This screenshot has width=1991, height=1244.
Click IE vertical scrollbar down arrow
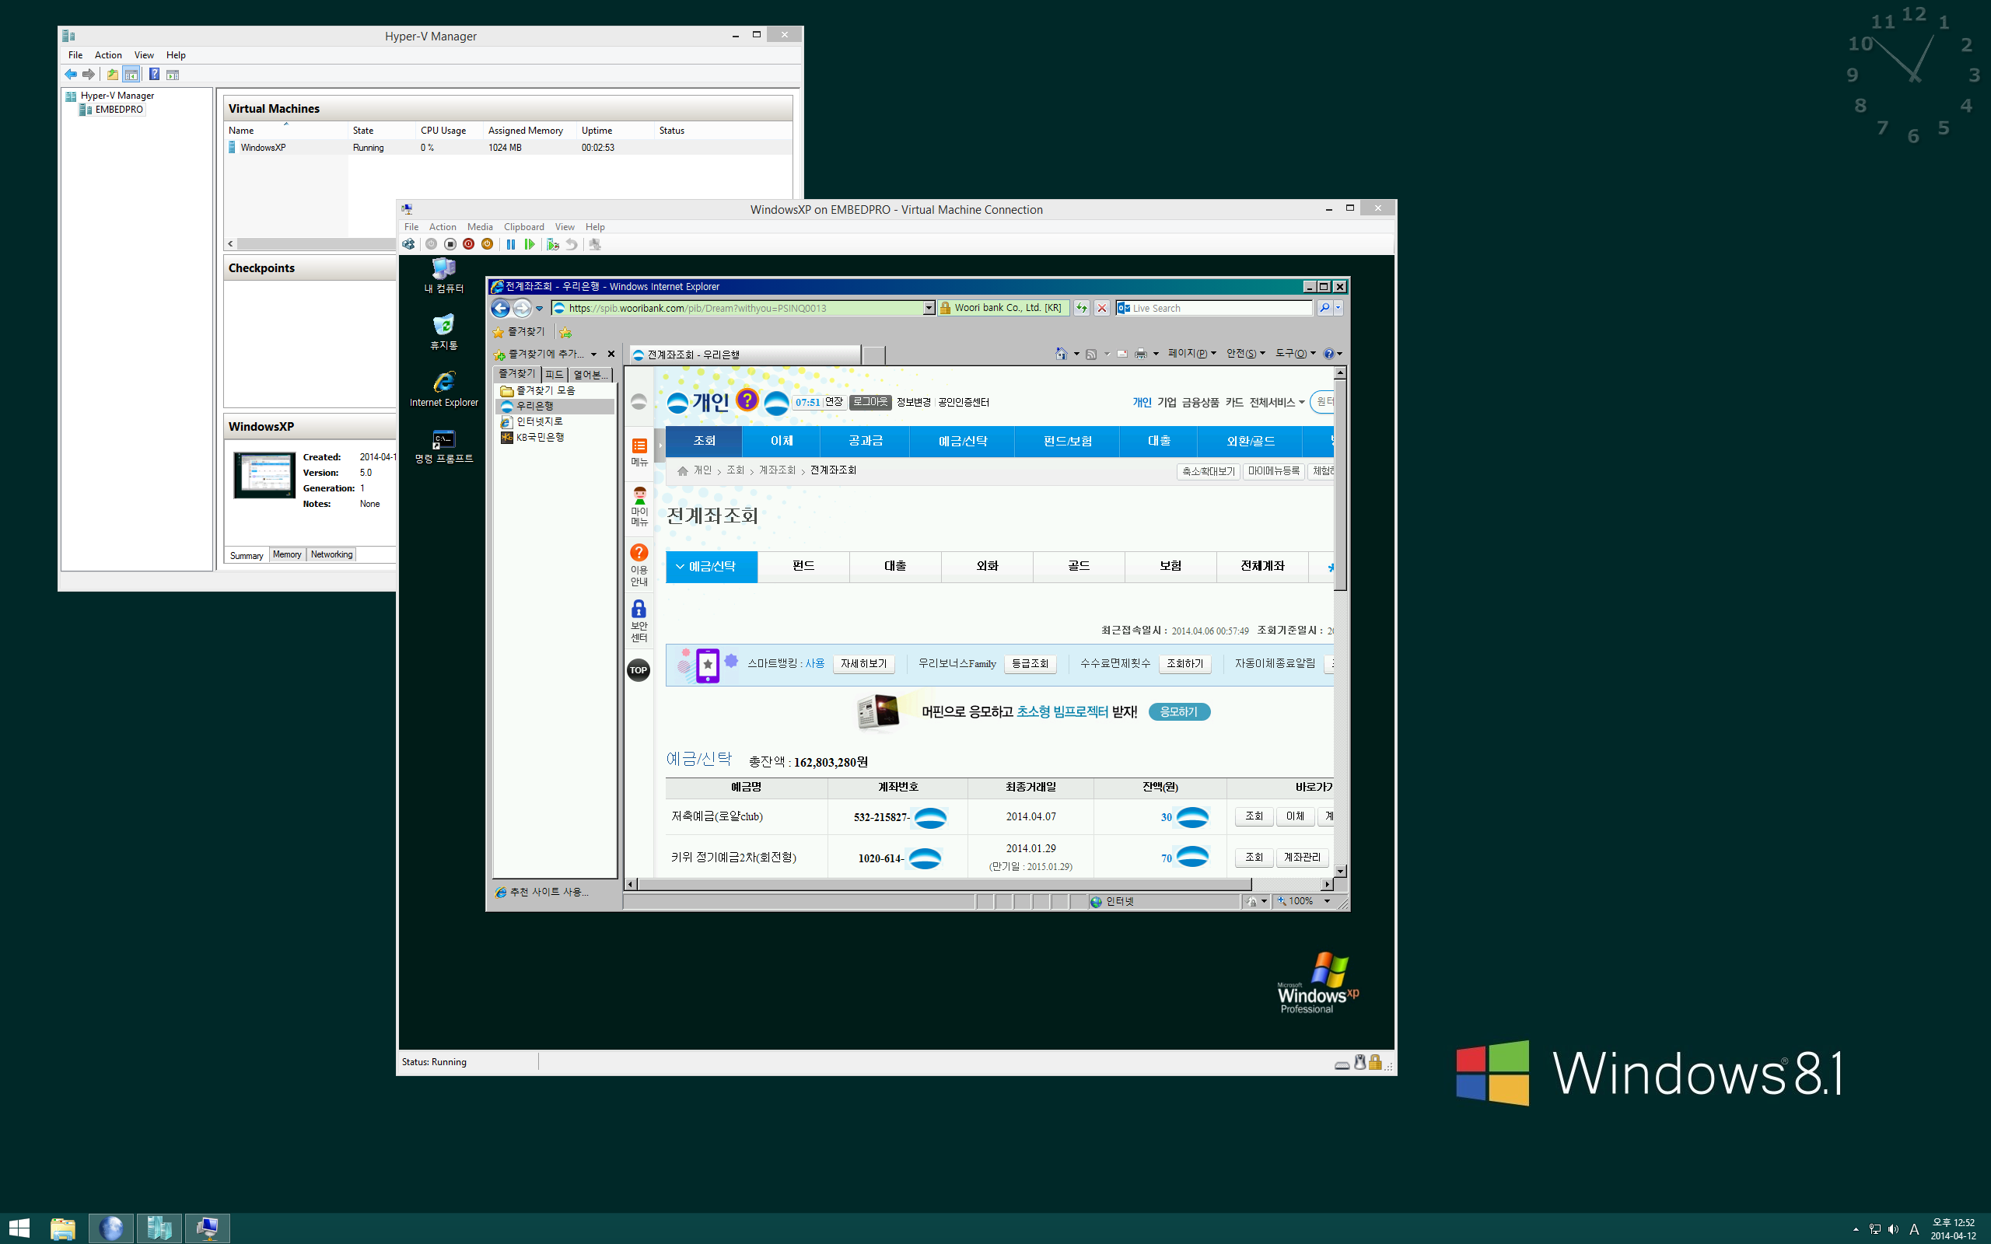tap(1340, 872)
